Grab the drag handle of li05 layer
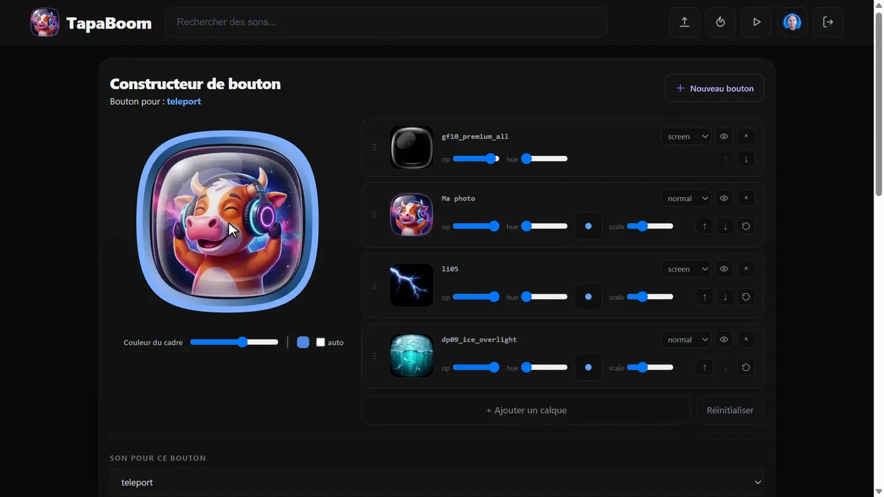 [x=374, y=285]
